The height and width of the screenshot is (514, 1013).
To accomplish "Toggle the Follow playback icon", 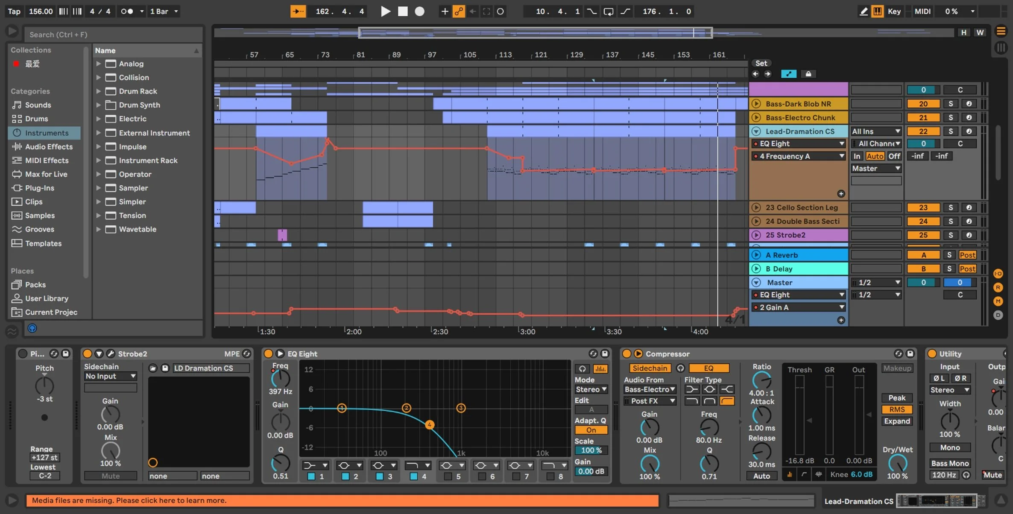I will [x=298, y=12].
